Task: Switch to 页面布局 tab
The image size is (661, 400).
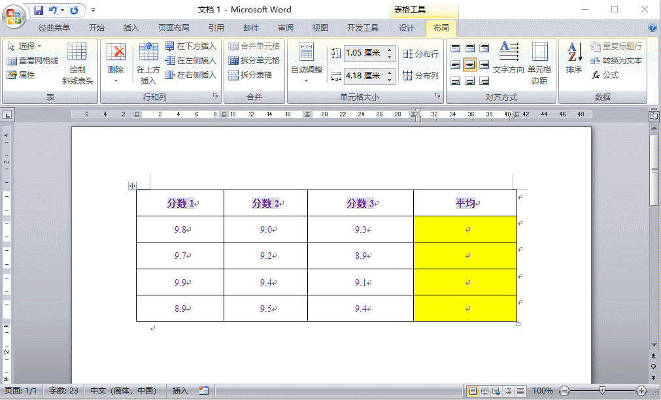Action: 174,28
